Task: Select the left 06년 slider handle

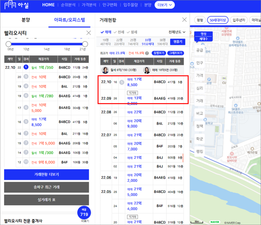Action: pyautogui.click(x=8, y=44)
